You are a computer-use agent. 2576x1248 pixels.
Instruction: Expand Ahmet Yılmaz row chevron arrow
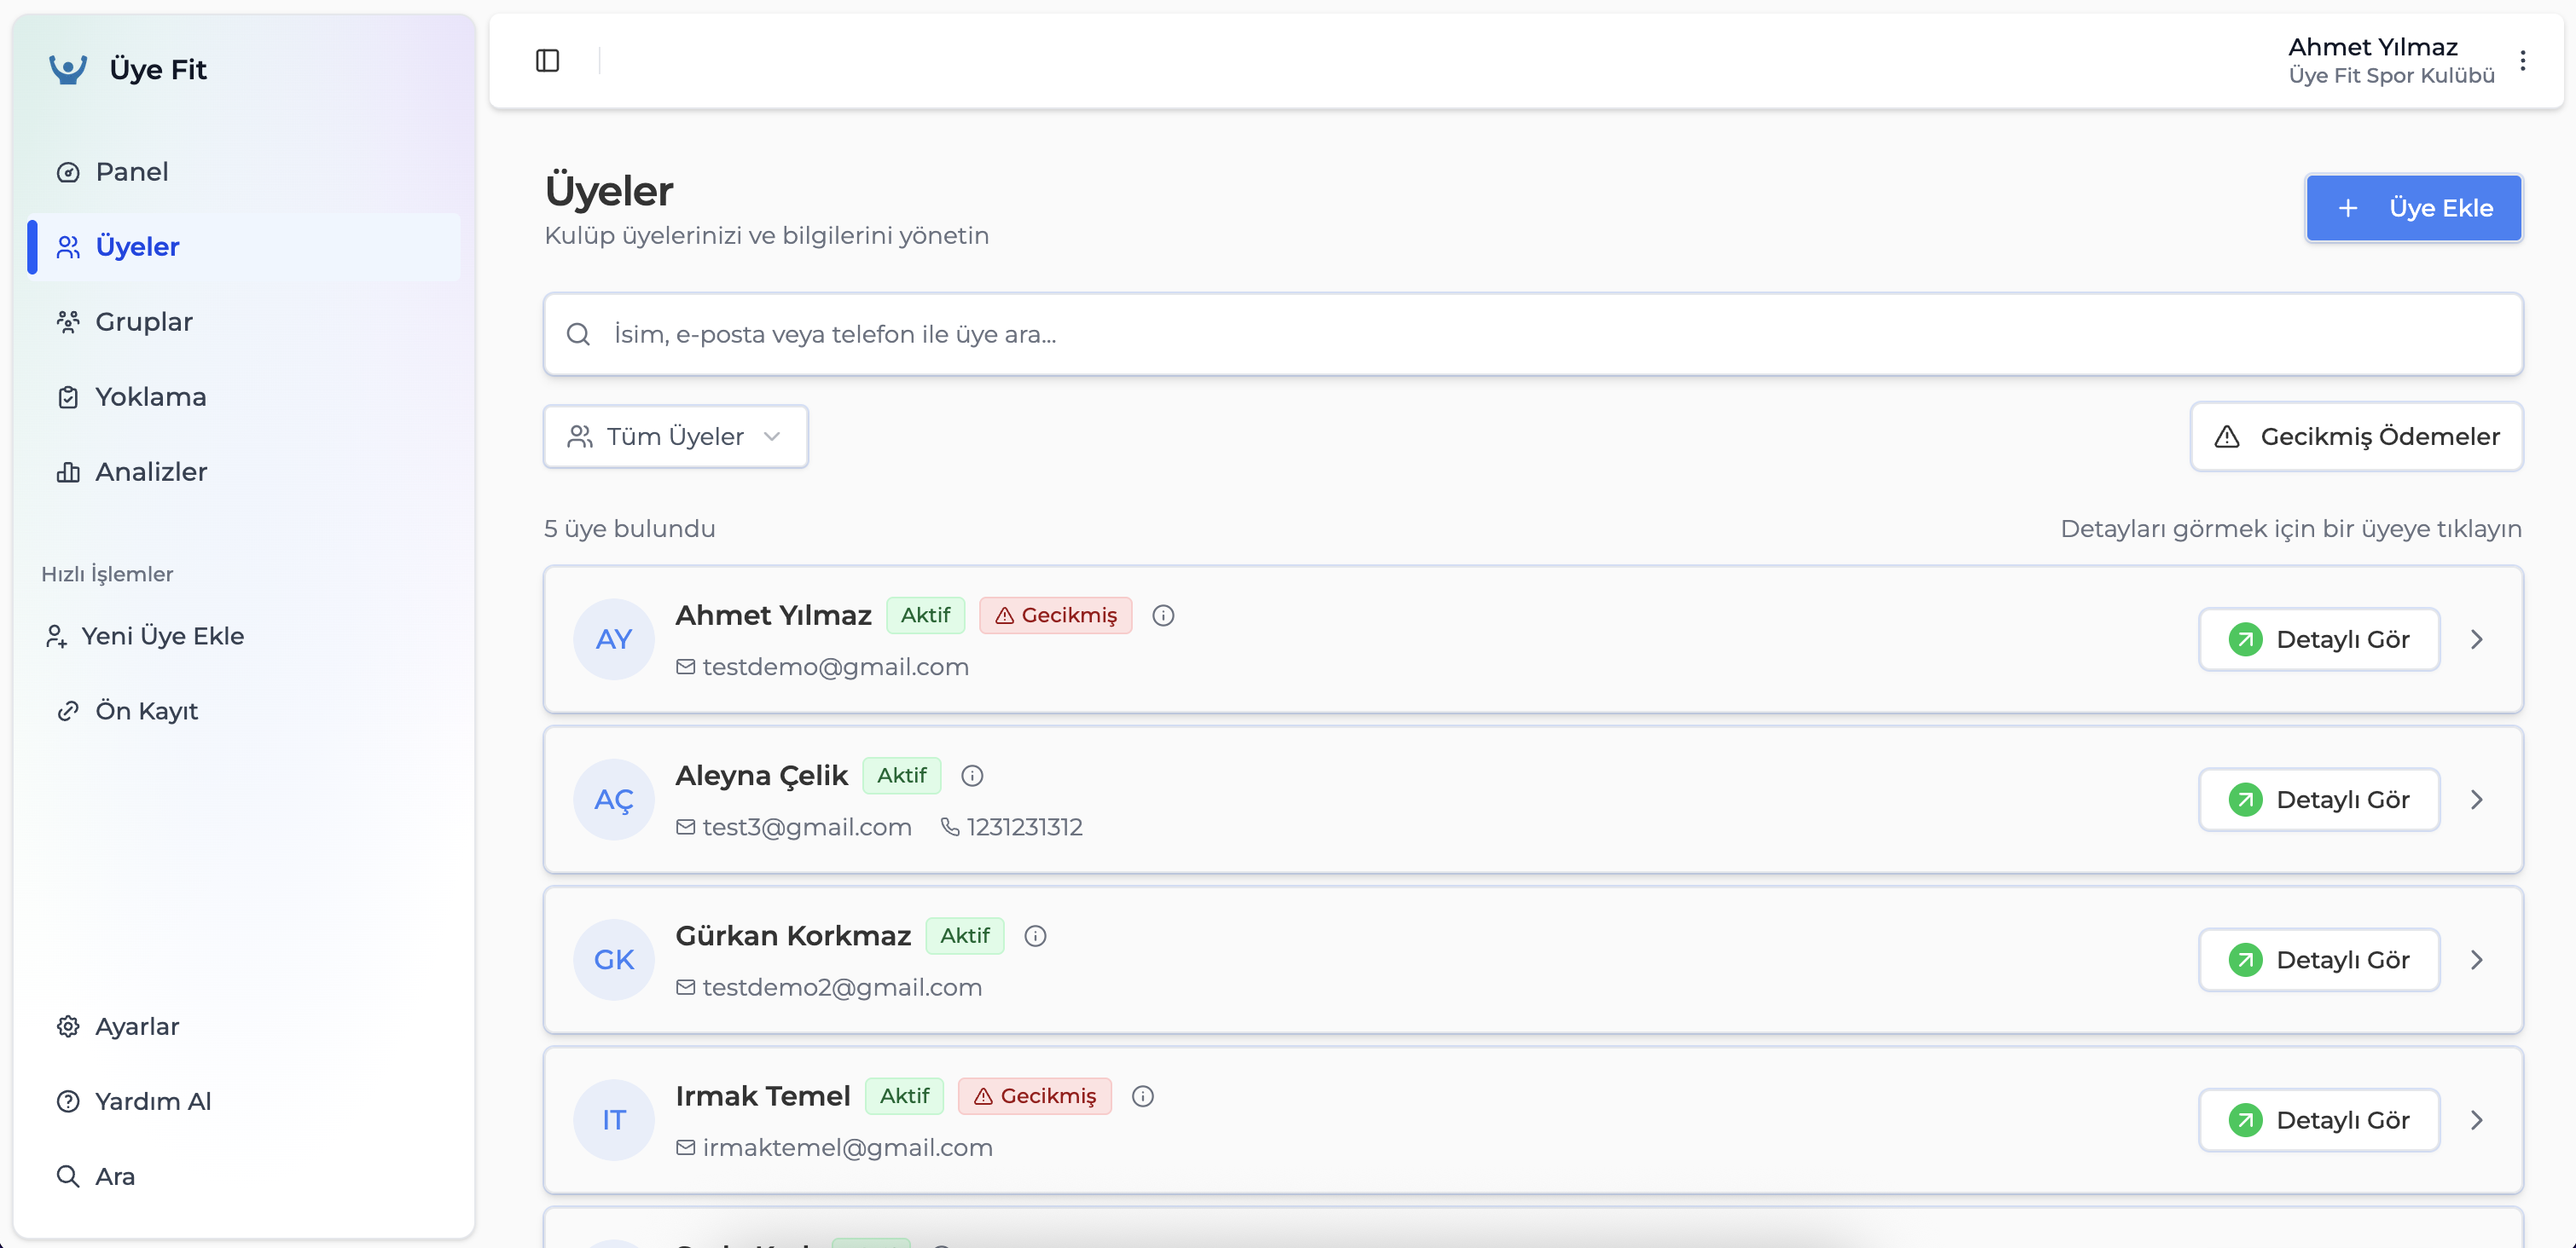(2476, 639)
